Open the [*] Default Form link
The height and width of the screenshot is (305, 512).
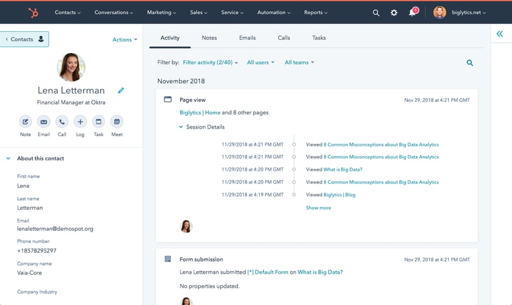click(x=268, y=272)
